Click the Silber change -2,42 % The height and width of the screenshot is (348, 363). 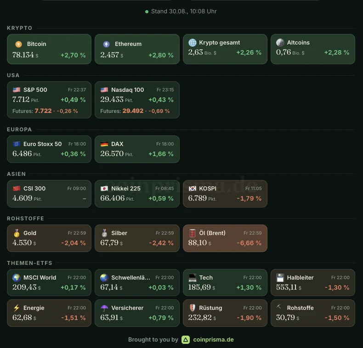161,243
